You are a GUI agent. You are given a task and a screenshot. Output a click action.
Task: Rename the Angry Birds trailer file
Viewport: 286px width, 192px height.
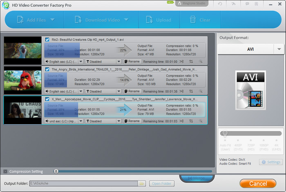(x=132, y=91)
